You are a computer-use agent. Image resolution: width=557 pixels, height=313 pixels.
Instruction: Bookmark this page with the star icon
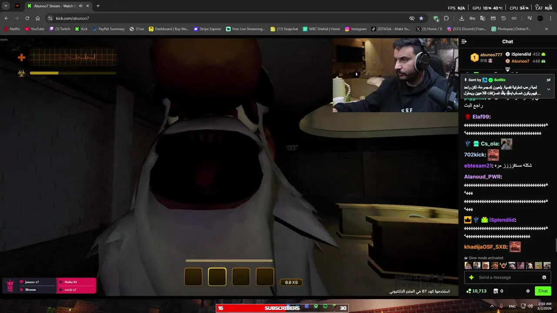click(x=421, y=18)
